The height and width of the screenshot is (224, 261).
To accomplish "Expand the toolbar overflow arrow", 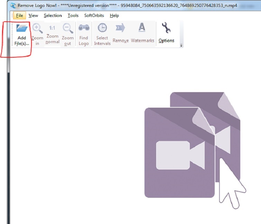I will [x=181, y=45].
